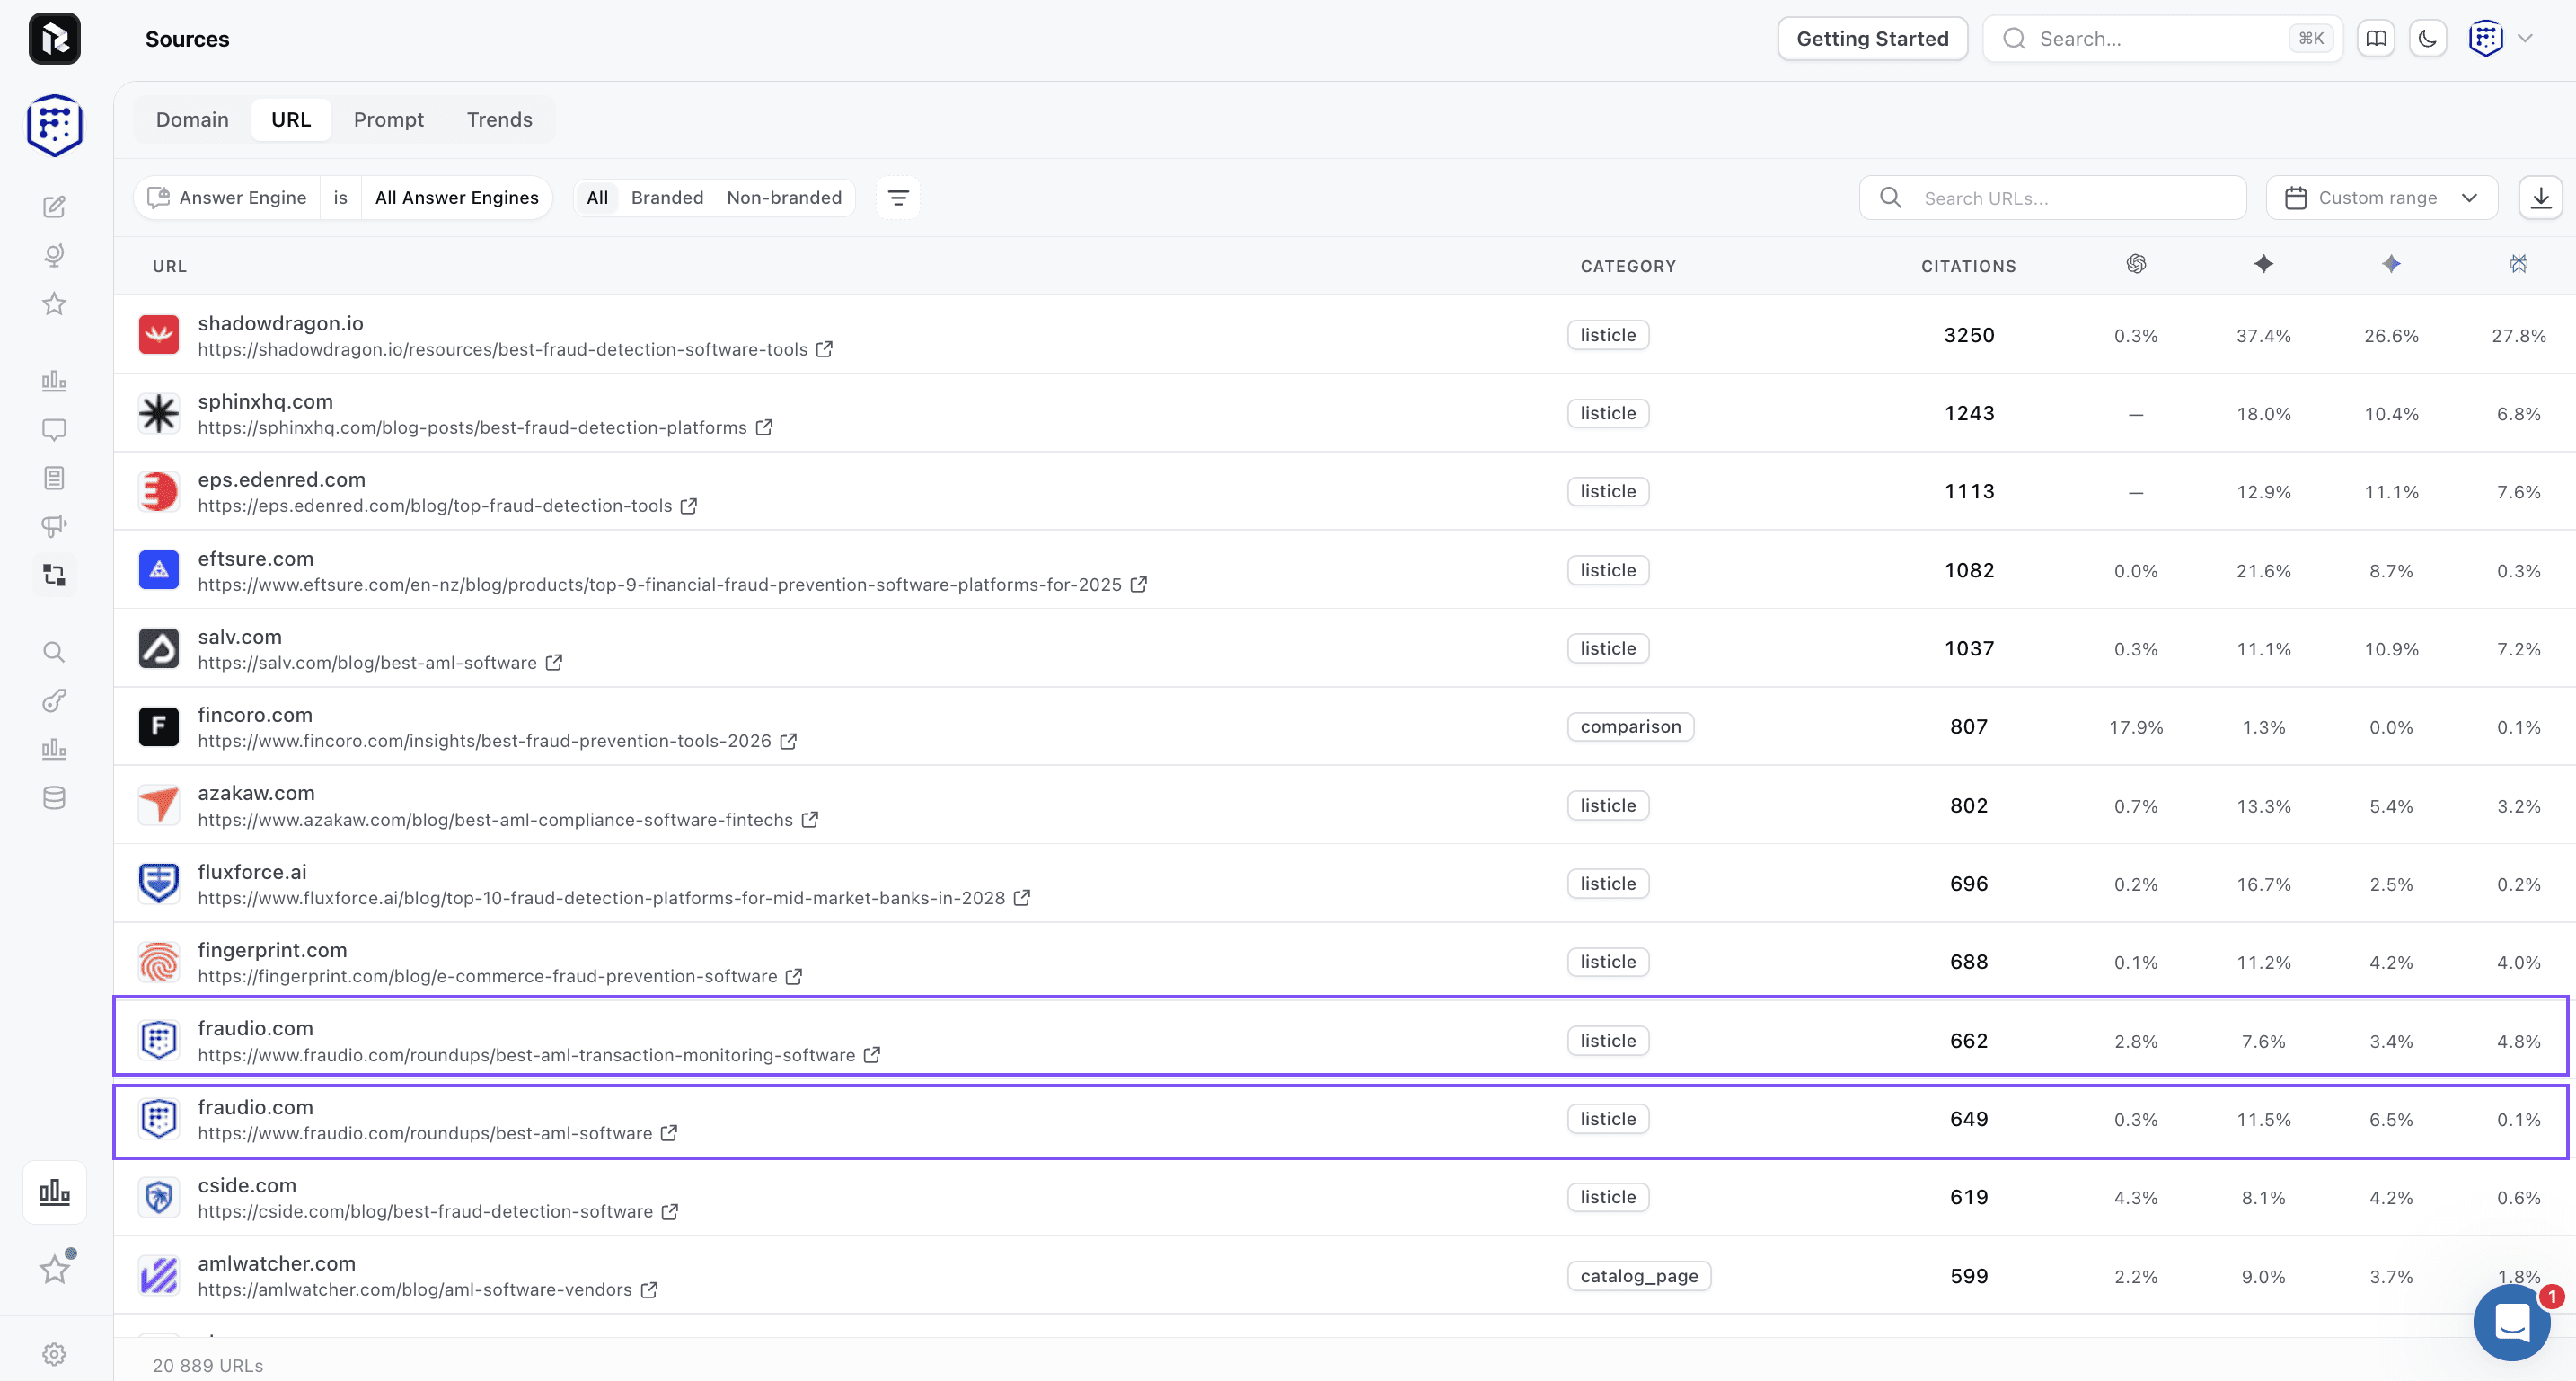Click the catalog_page tag for amlwatcher.com

[1639, 1276]
